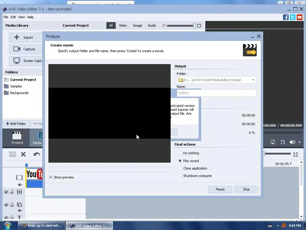Viewport: 306px width, 230px height.
Task: Select the Media section icon
Action: coord(40,136)
